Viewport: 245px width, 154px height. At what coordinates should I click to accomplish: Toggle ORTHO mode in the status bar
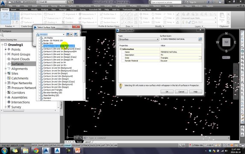click(x=53, y=145)
